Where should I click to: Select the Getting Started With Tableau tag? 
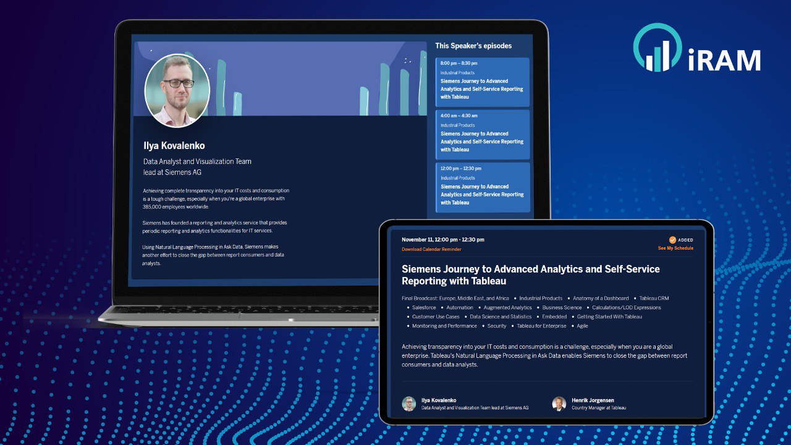click(609, 317)
